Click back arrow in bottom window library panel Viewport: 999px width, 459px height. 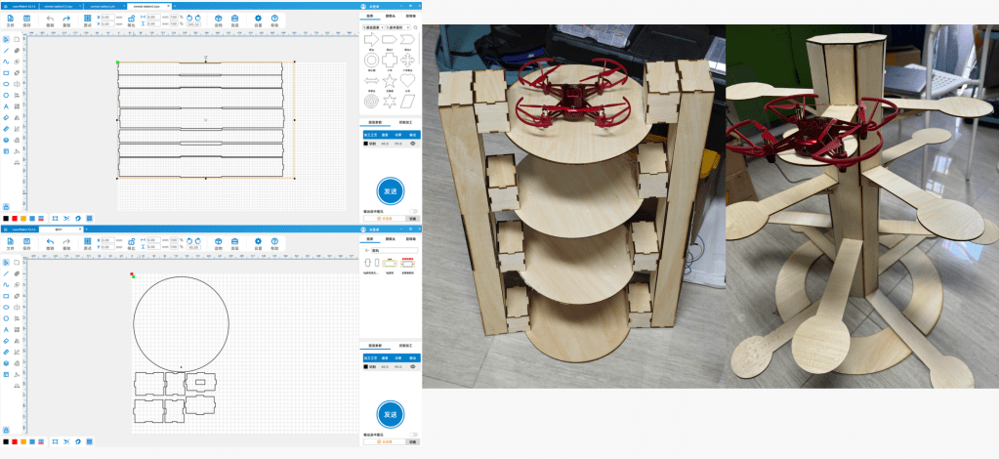point(367,250)
